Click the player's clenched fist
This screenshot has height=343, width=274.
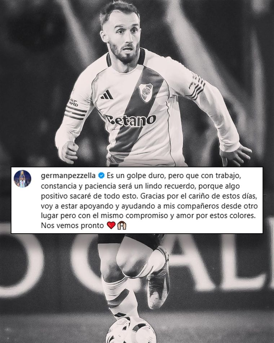[70, 152]
